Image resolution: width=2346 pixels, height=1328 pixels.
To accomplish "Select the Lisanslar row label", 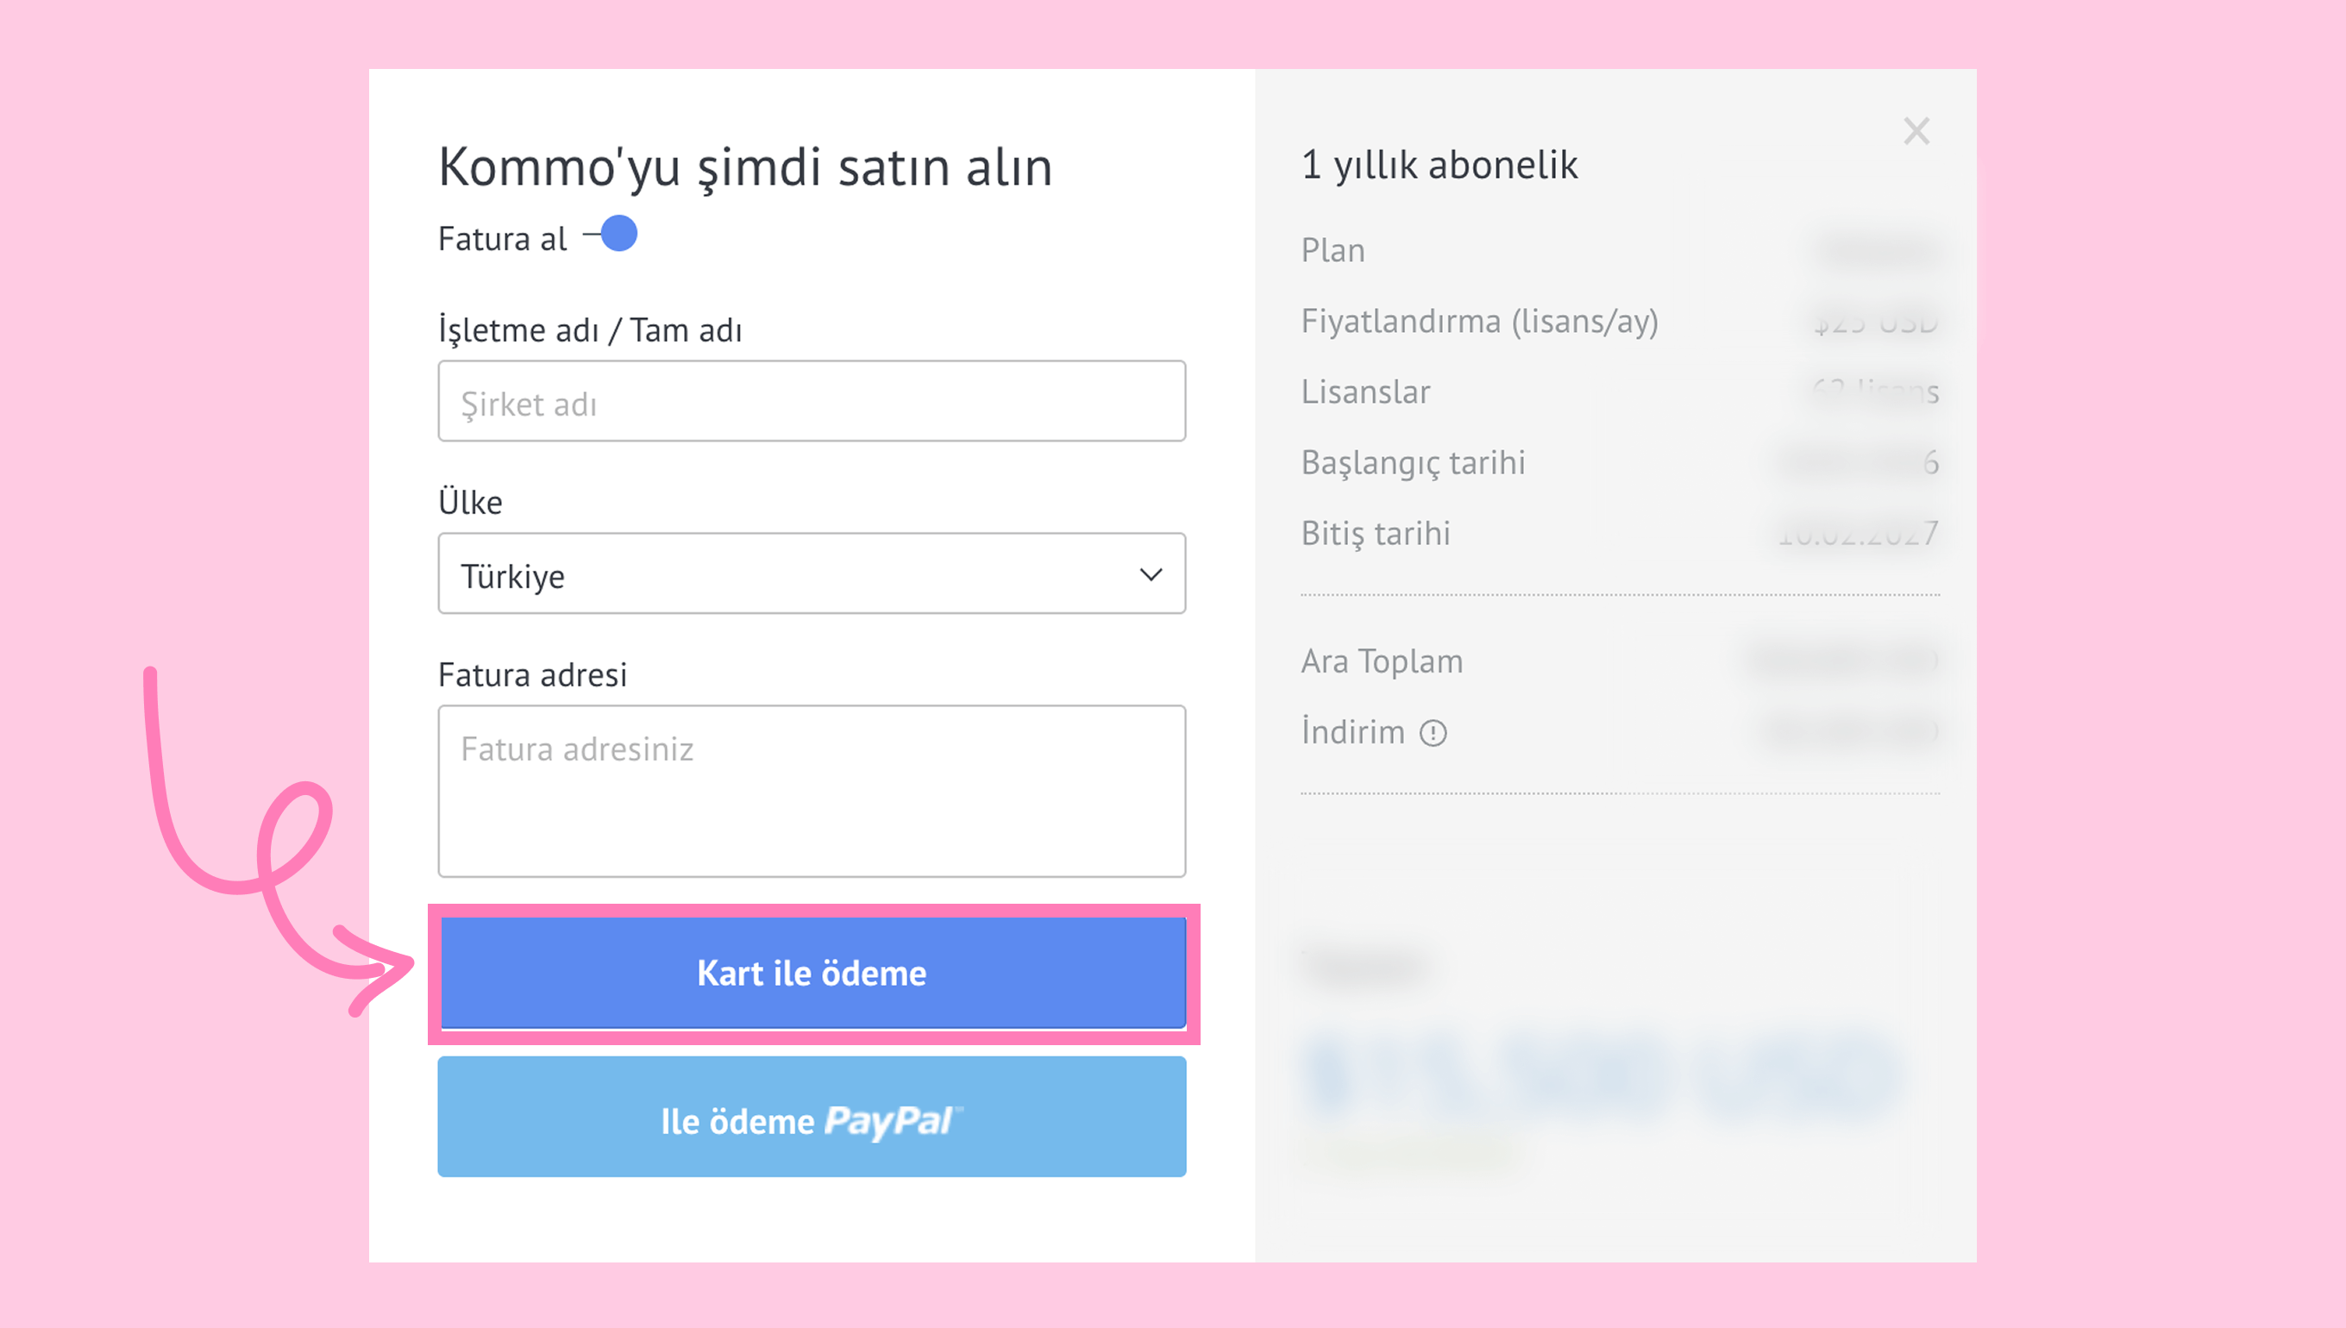I will coord(1364,392).
